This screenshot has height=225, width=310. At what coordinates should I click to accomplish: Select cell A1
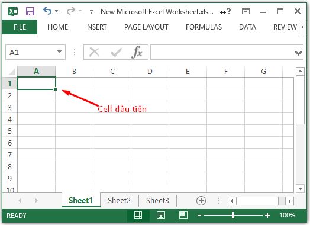click(x=36, y=83)
